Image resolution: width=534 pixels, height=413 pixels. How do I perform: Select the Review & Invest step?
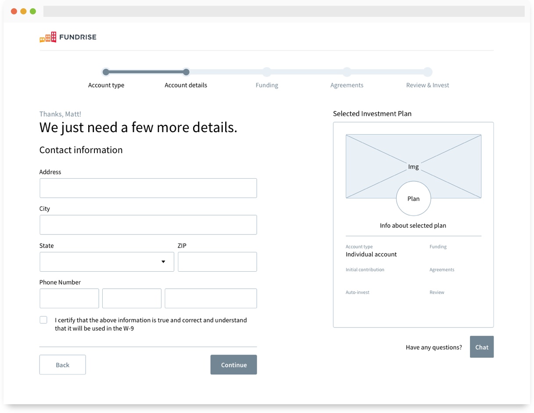(427, 72)
